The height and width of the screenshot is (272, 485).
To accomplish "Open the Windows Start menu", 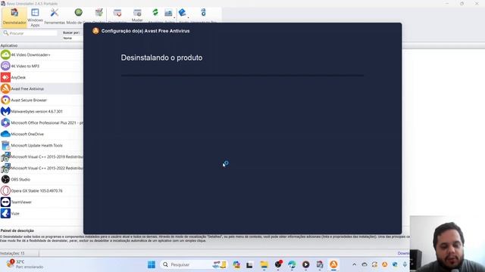I will pos(152,264).
